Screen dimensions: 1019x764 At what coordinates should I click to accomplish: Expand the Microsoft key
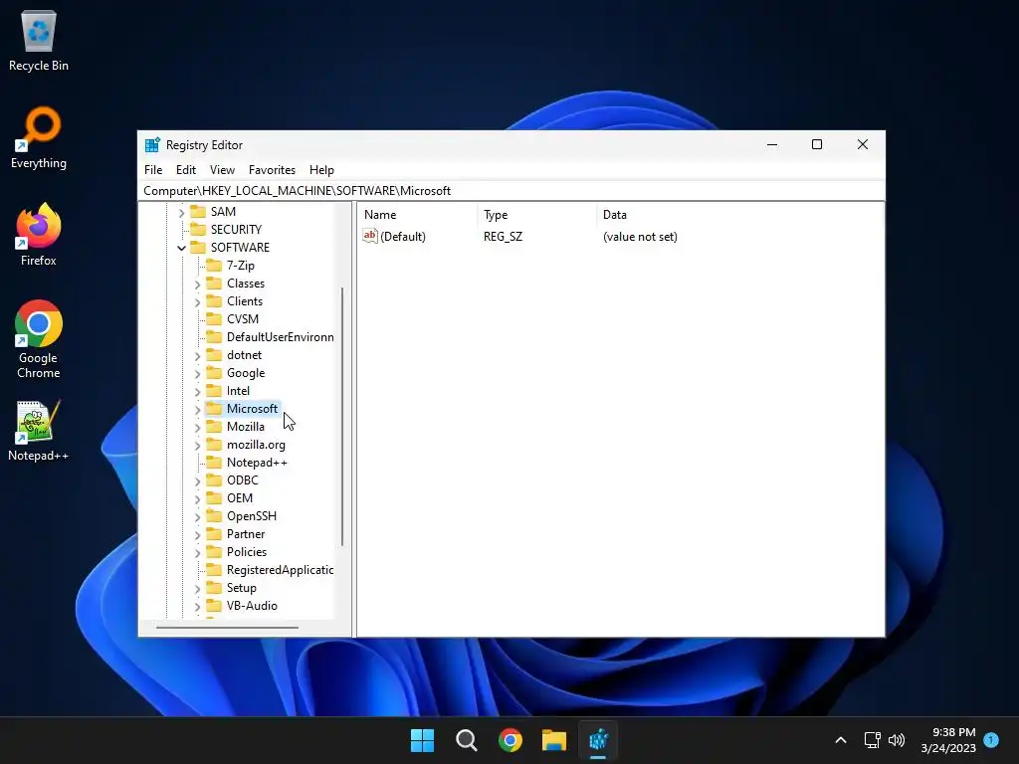197,409
